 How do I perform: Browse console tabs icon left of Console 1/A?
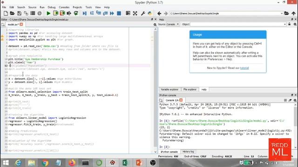coord(161,100)
